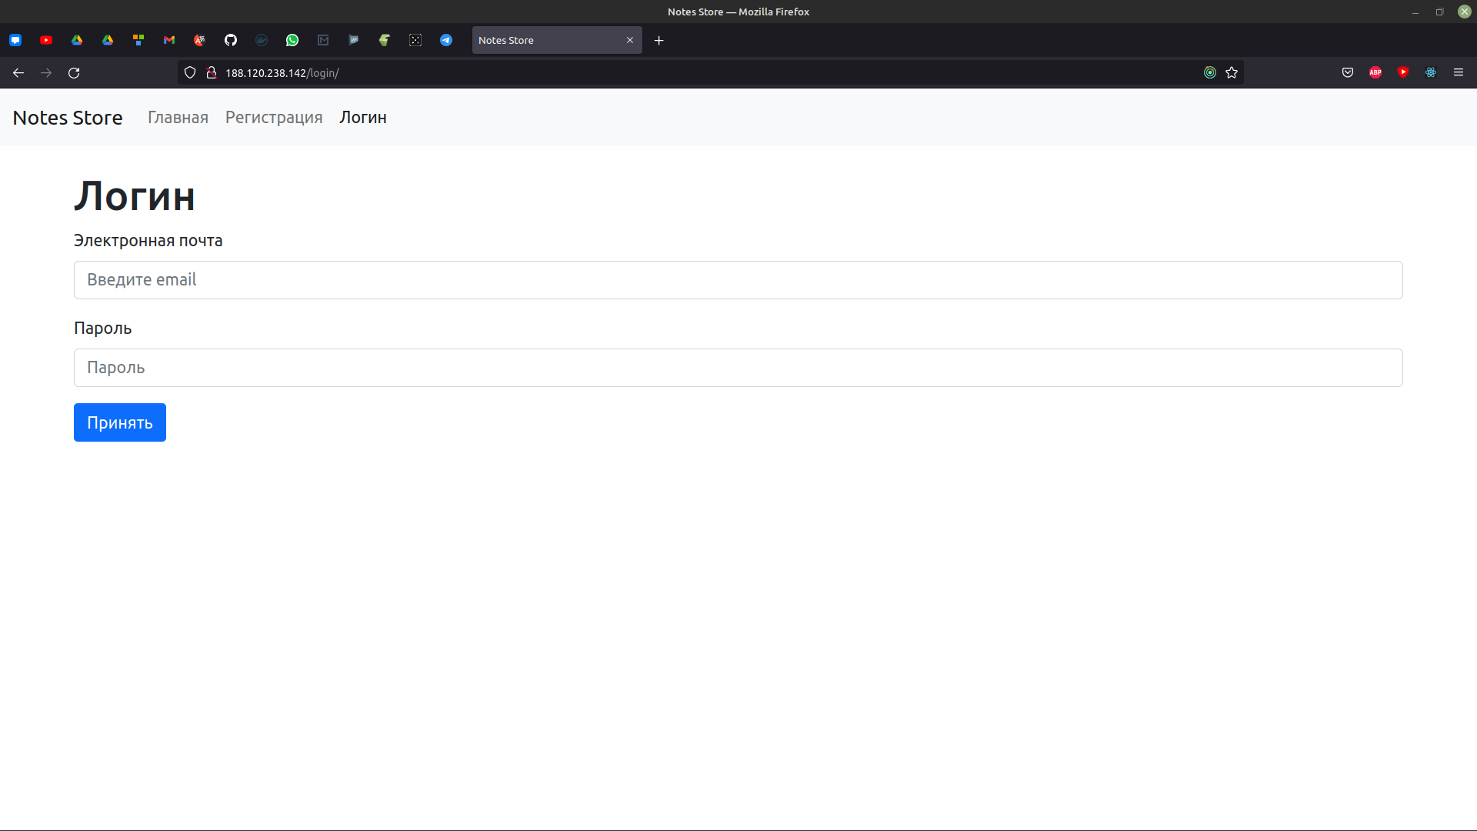Click the Логин nav link
This screenshot has width=1477, height=831.
(x=363, y=118)
